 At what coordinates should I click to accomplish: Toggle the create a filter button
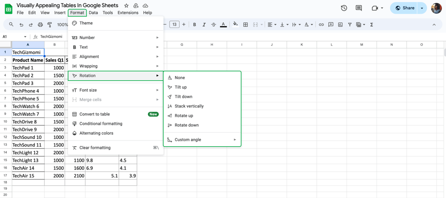pos(350,25)
